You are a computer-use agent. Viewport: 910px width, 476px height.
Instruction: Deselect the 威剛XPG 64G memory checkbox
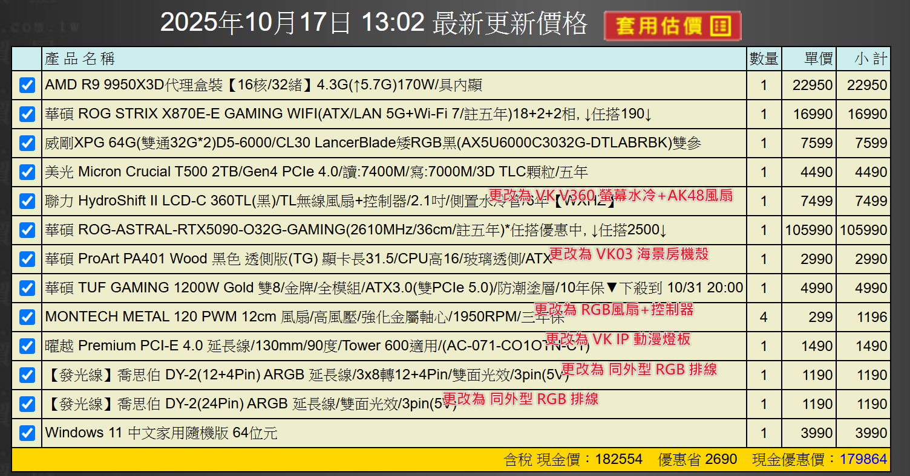click(27, 143)
